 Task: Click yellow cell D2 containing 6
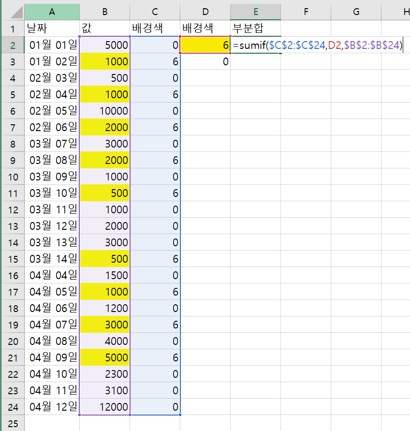pos(205,45)
